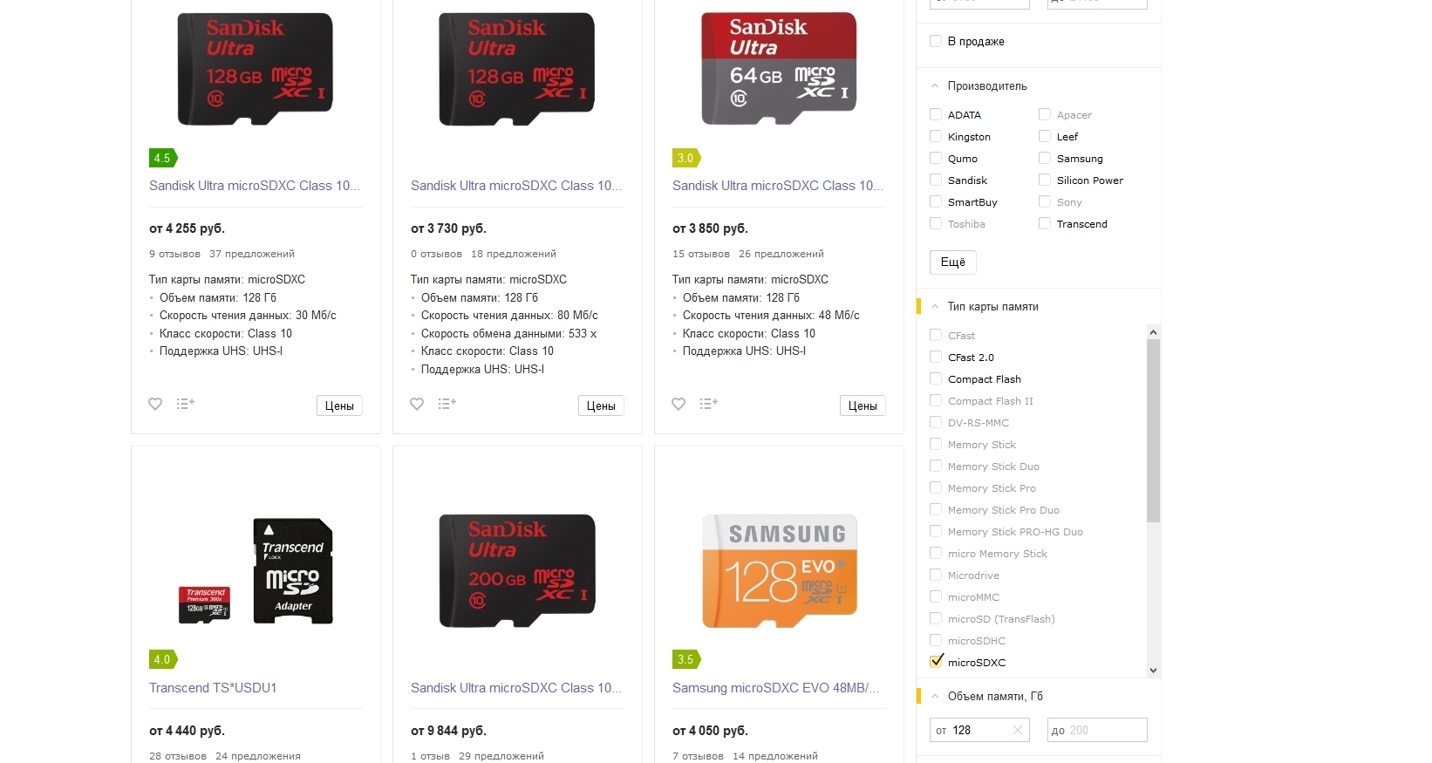
Task: Tick the В продаже checkbox
Action: [936, 41]
